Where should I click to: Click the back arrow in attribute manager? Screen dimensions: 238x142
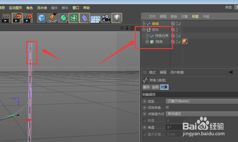coord(231,72)
